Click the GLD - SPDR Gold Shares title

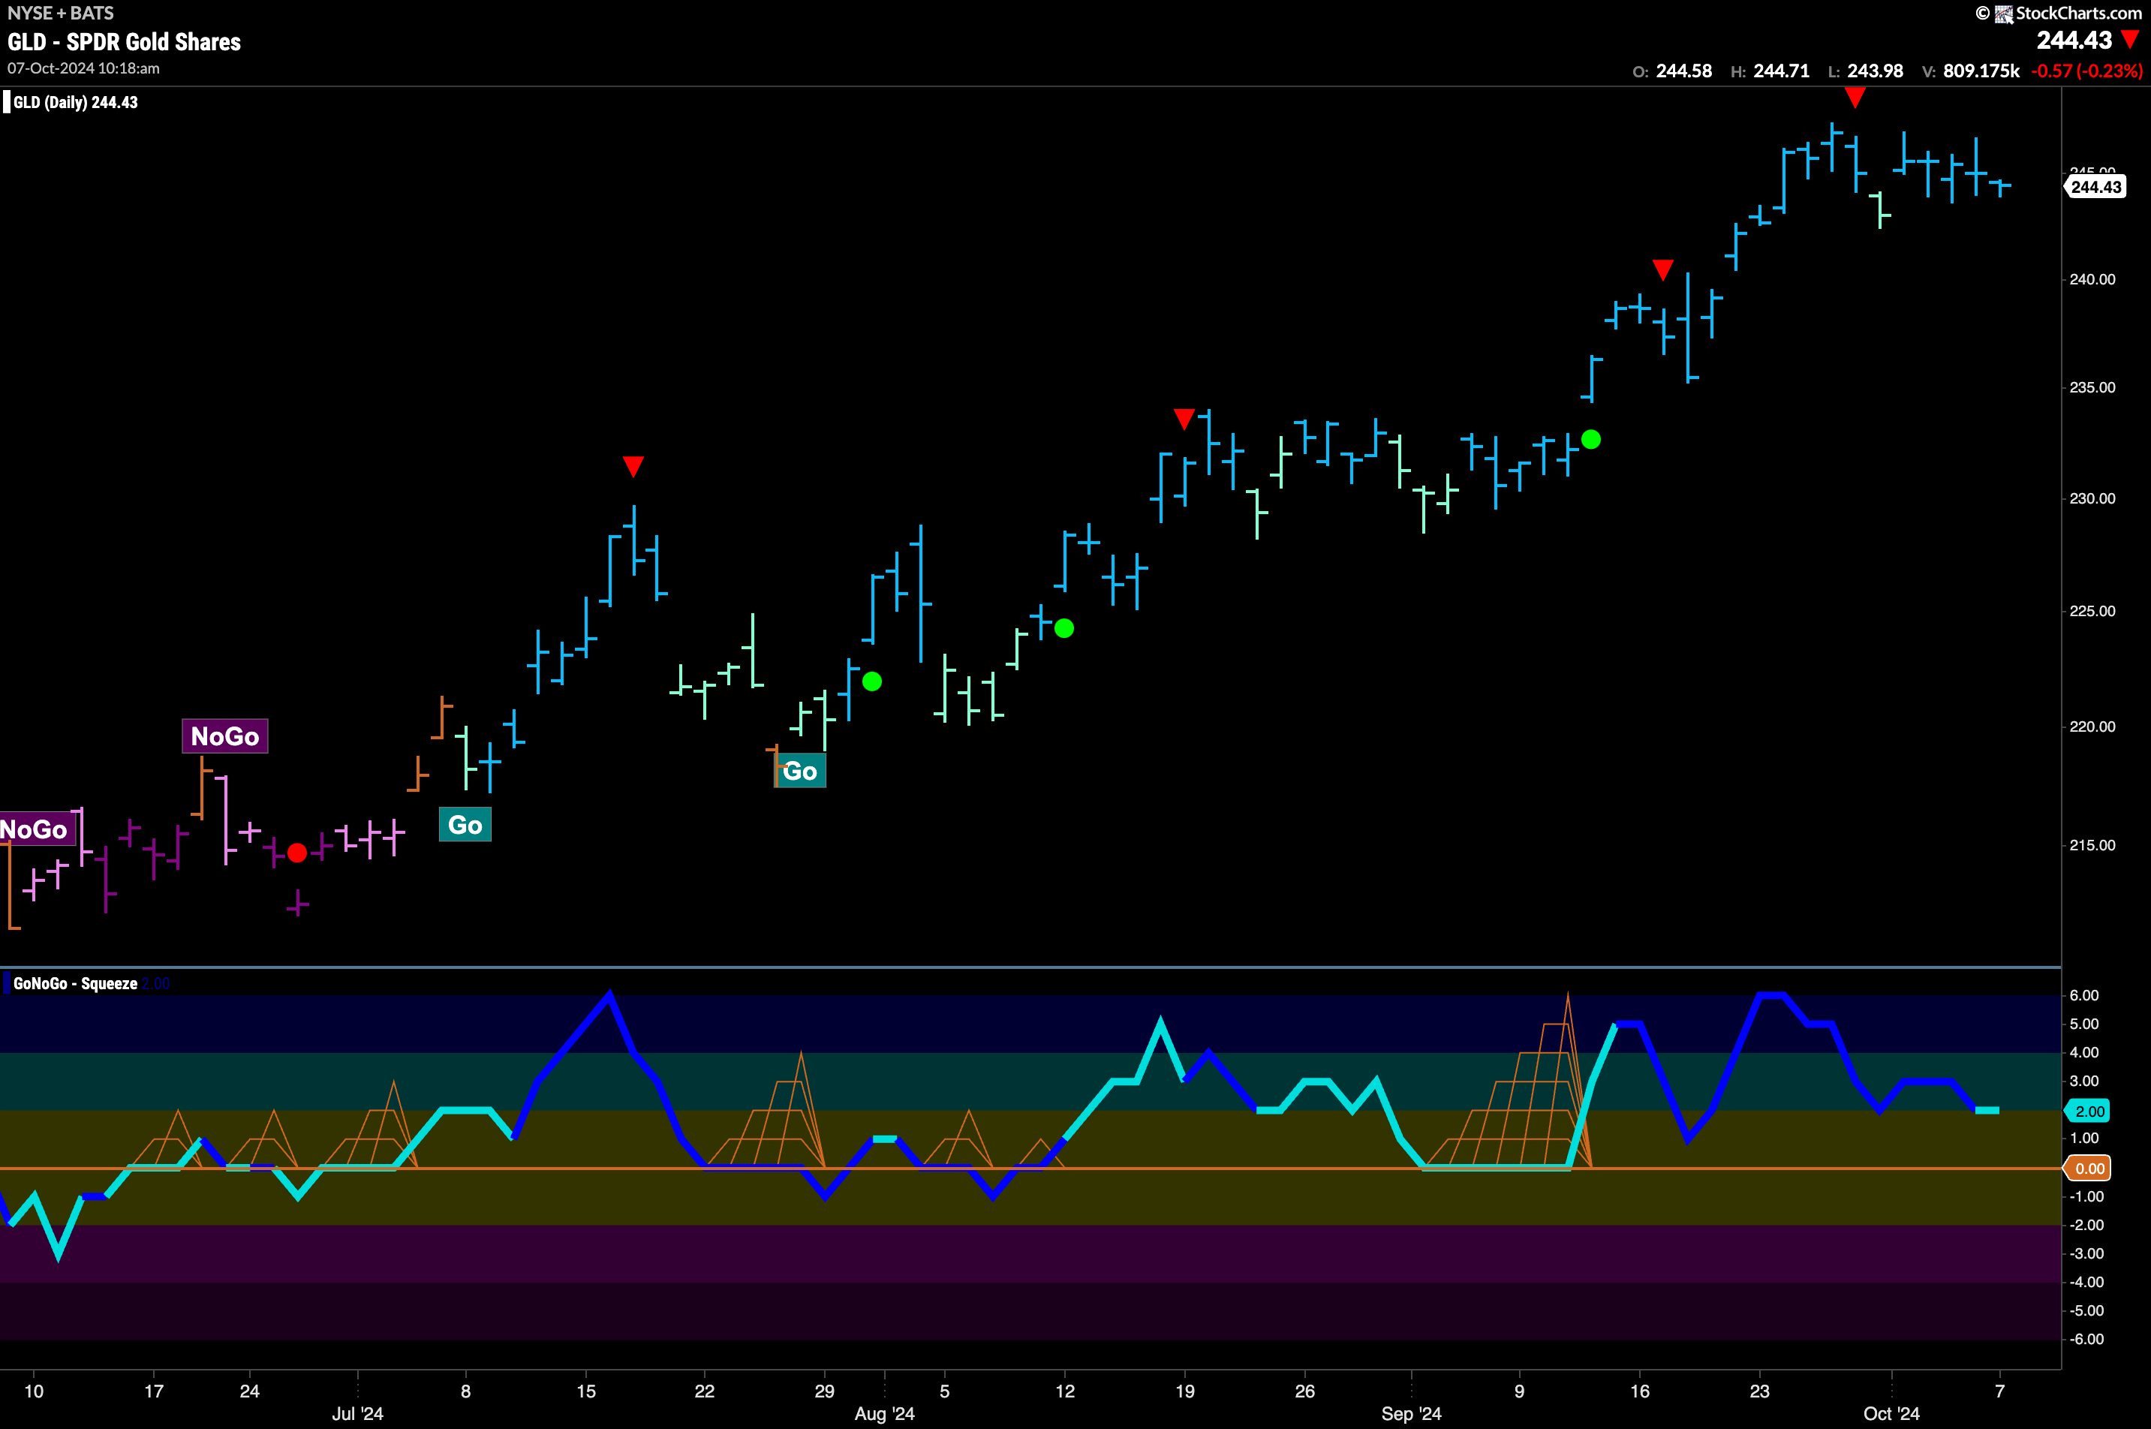pos(124,42)
